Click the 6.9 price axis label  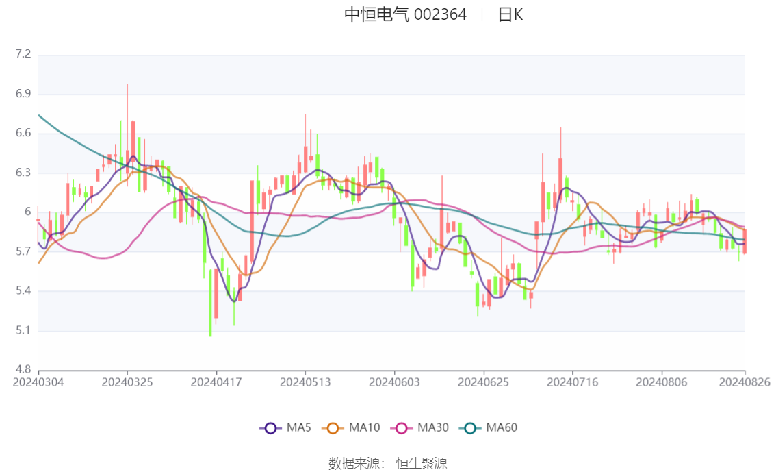tap(23, 94)
